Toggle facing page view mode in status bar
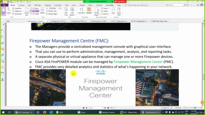205x115 pixels. 168,108
